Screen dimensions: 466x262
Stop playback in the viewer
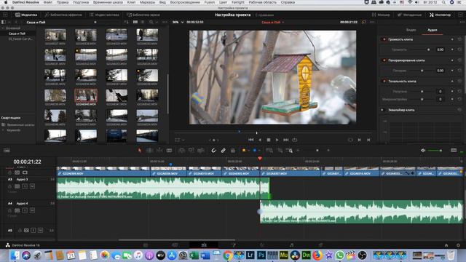coord(269,140)
